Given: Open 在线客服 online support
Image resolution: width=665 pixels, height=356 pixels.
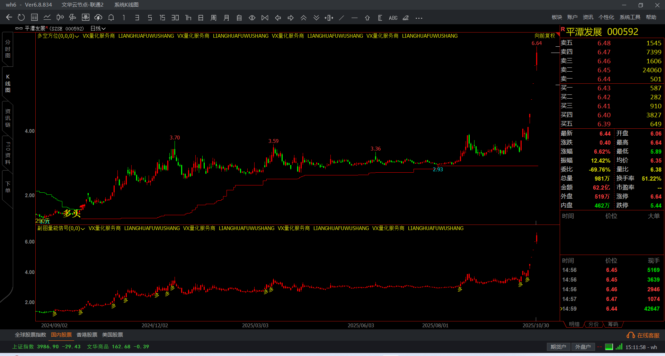Looking at the screenshot, I should (x=643, y=335).
